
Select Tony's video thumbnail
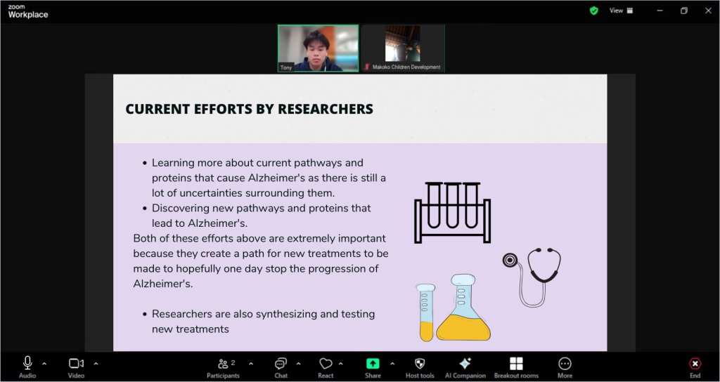pos(319,48)
